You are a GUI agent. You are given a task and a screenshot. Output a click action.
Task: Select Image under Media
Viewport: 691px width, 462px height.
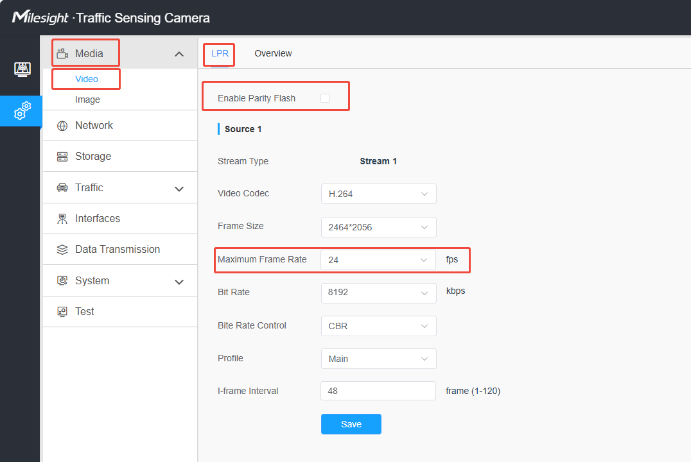point(87,99)
